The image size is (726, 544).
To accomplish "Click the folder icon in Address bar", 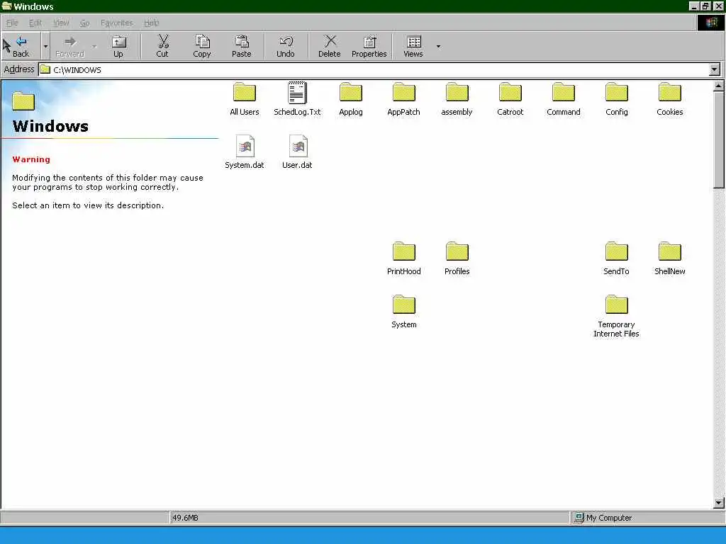I will (x=45, y=69).
